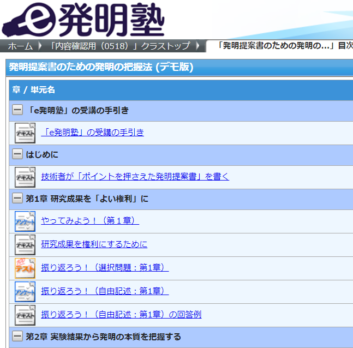Click the e発明塾 logo
The image size is (353, 348).
[83, 21]
